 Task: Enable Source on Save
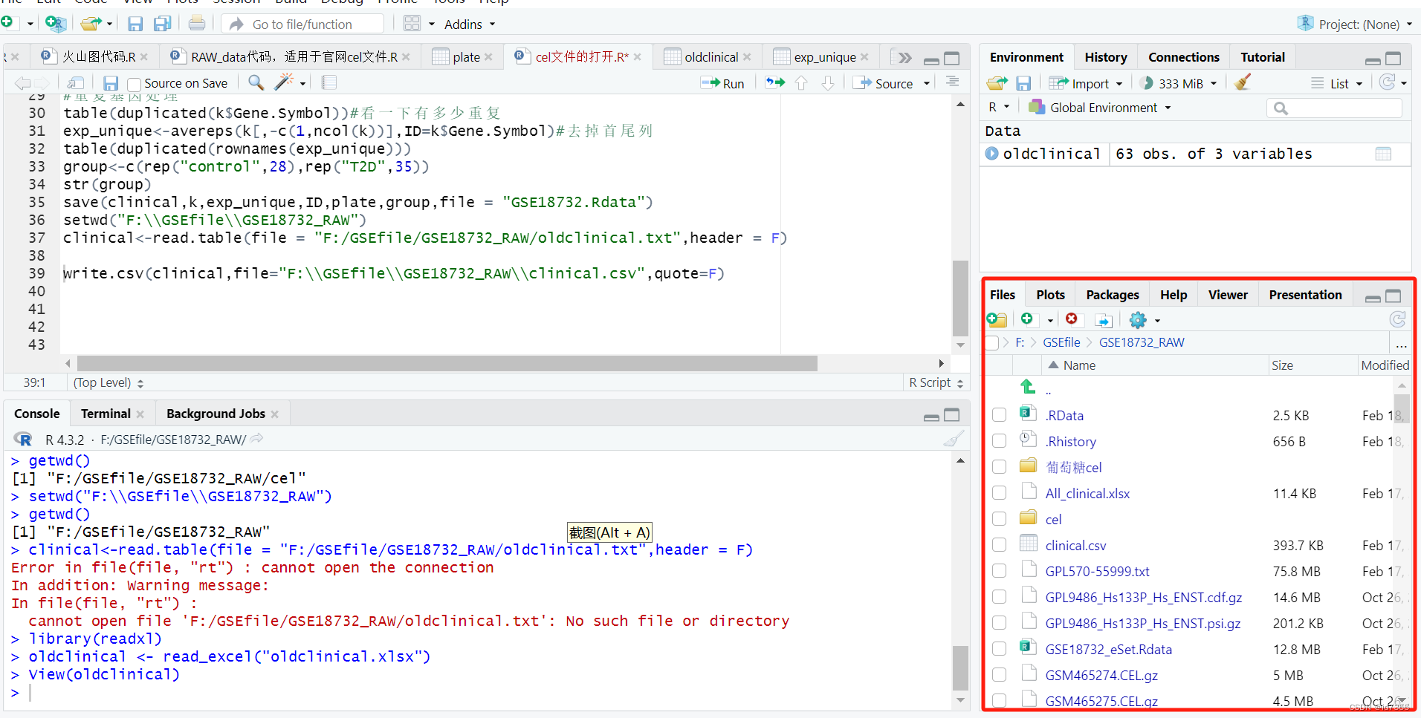[x=134, y=83]
